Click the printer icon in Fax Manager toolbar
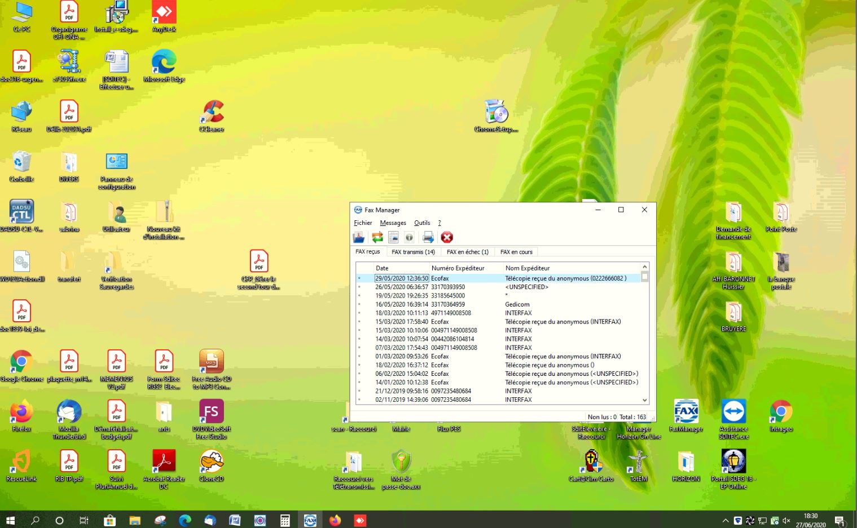The width and height of the screenshot is (857, 528). (x=428, y=237)
